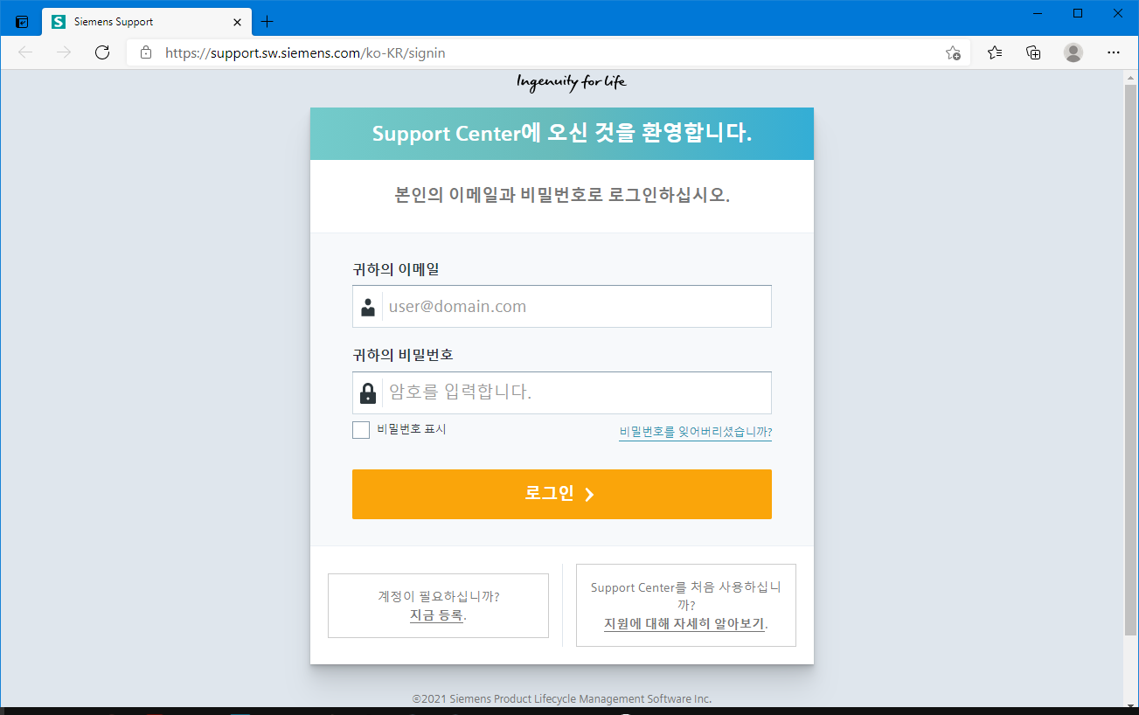Close the Siemens Support tab
This screenshot has height=715, width=1139.
pyautogui.click(x=237, y=21)
